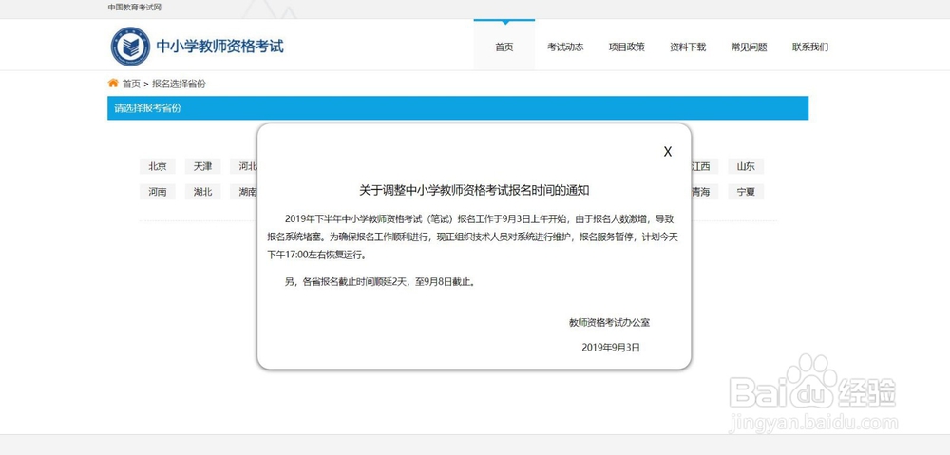
Task: Click the 请选择报考省份 header bar
Action: [x=458, y=108]
